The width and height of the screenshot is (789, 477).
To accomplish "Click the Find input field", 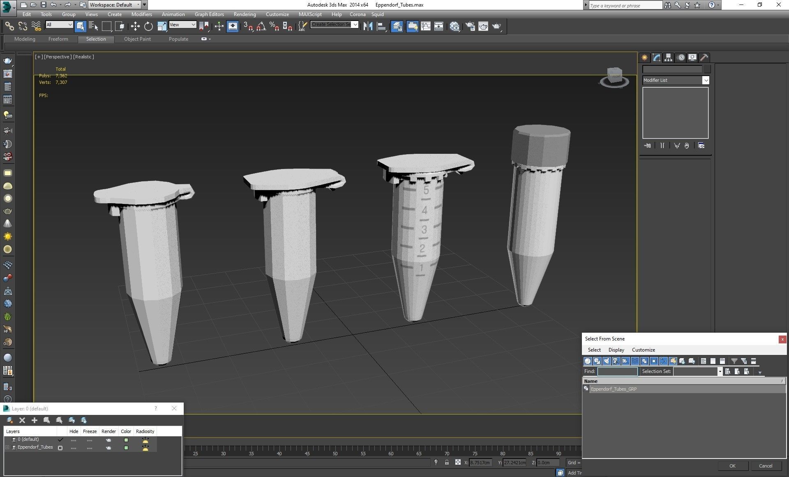I will 617,371.
